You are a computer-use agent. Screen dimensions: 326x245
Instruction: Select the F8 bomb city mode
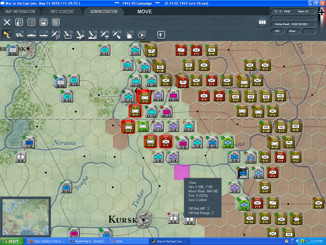(x=92, y=35)
